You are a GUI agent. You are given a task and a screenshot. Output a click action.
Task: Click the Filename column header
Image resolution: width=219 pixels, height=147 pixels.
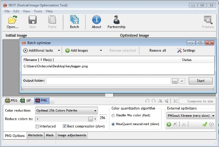(x=101, y=60)
